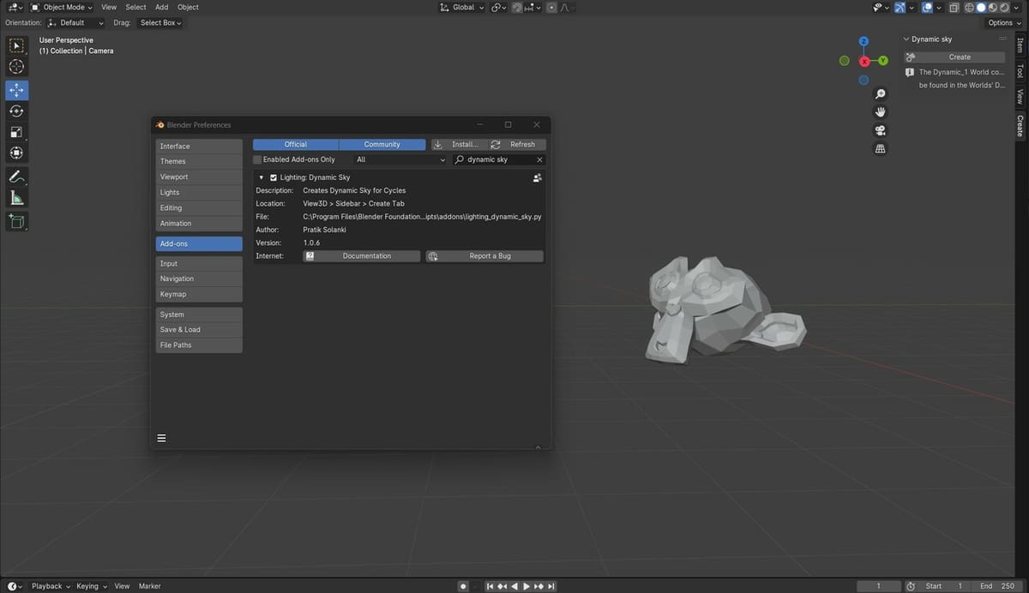1029x593 pixels.
Task: Click the add-on search field
Action: click(498, 159)
